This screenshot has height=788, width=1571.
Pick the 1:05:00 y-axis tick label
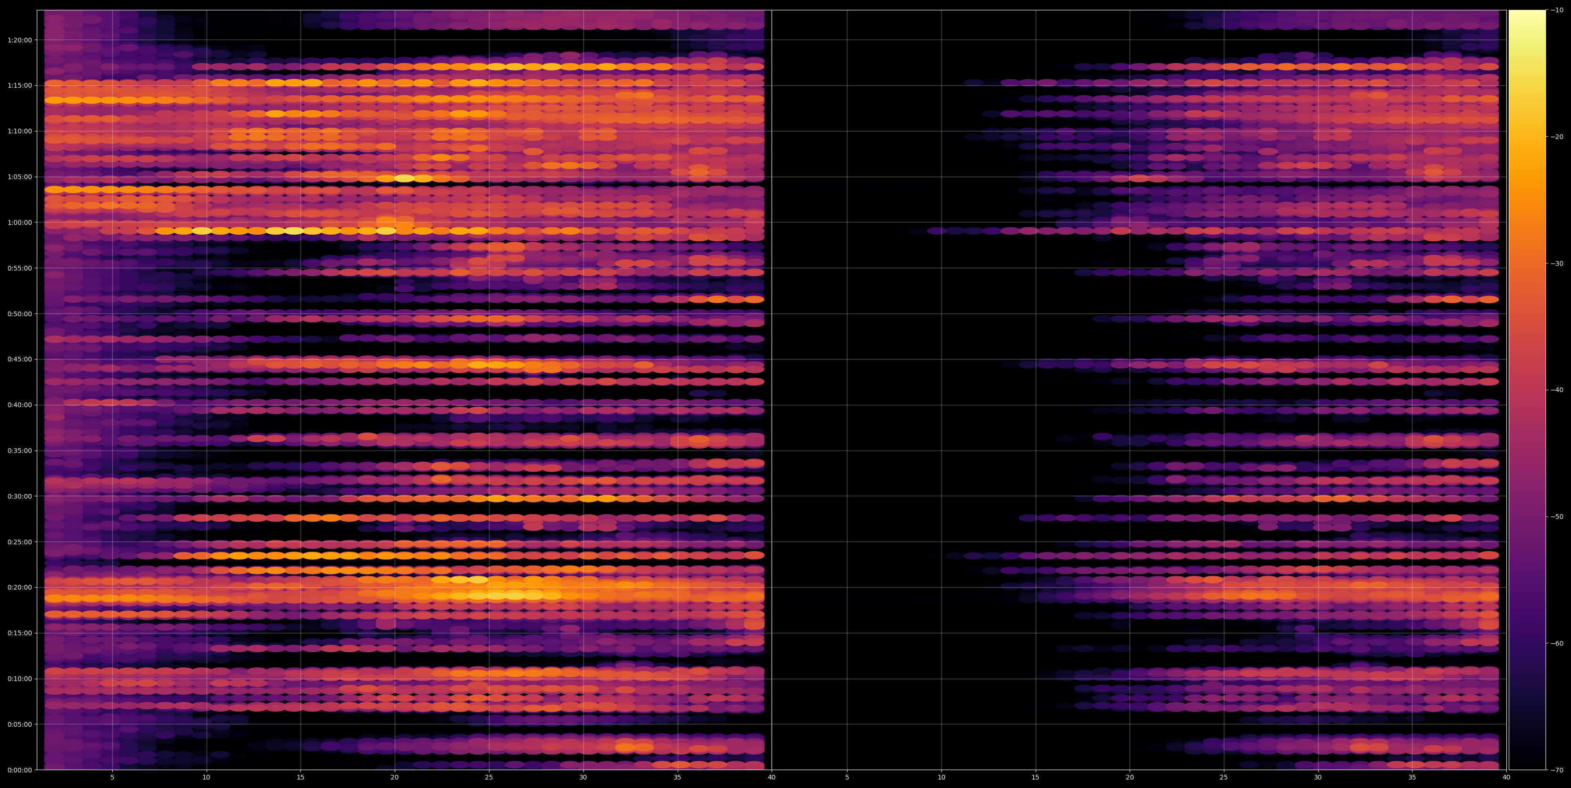(x=19, y=177)
